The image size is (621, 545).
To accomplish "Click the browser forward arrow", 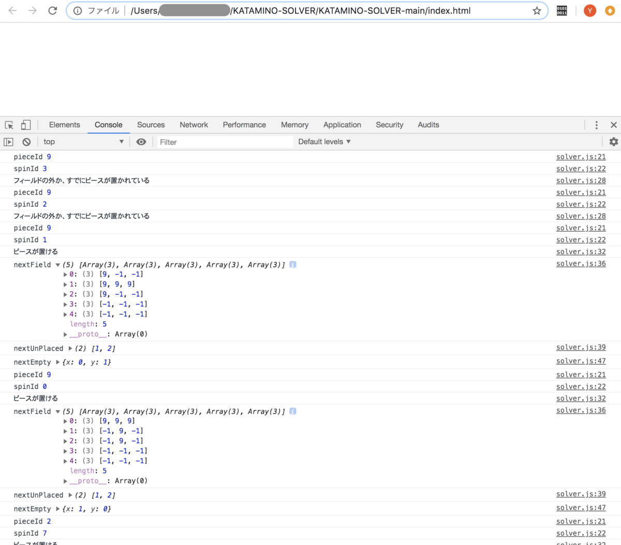I will (x=33, y=10).
